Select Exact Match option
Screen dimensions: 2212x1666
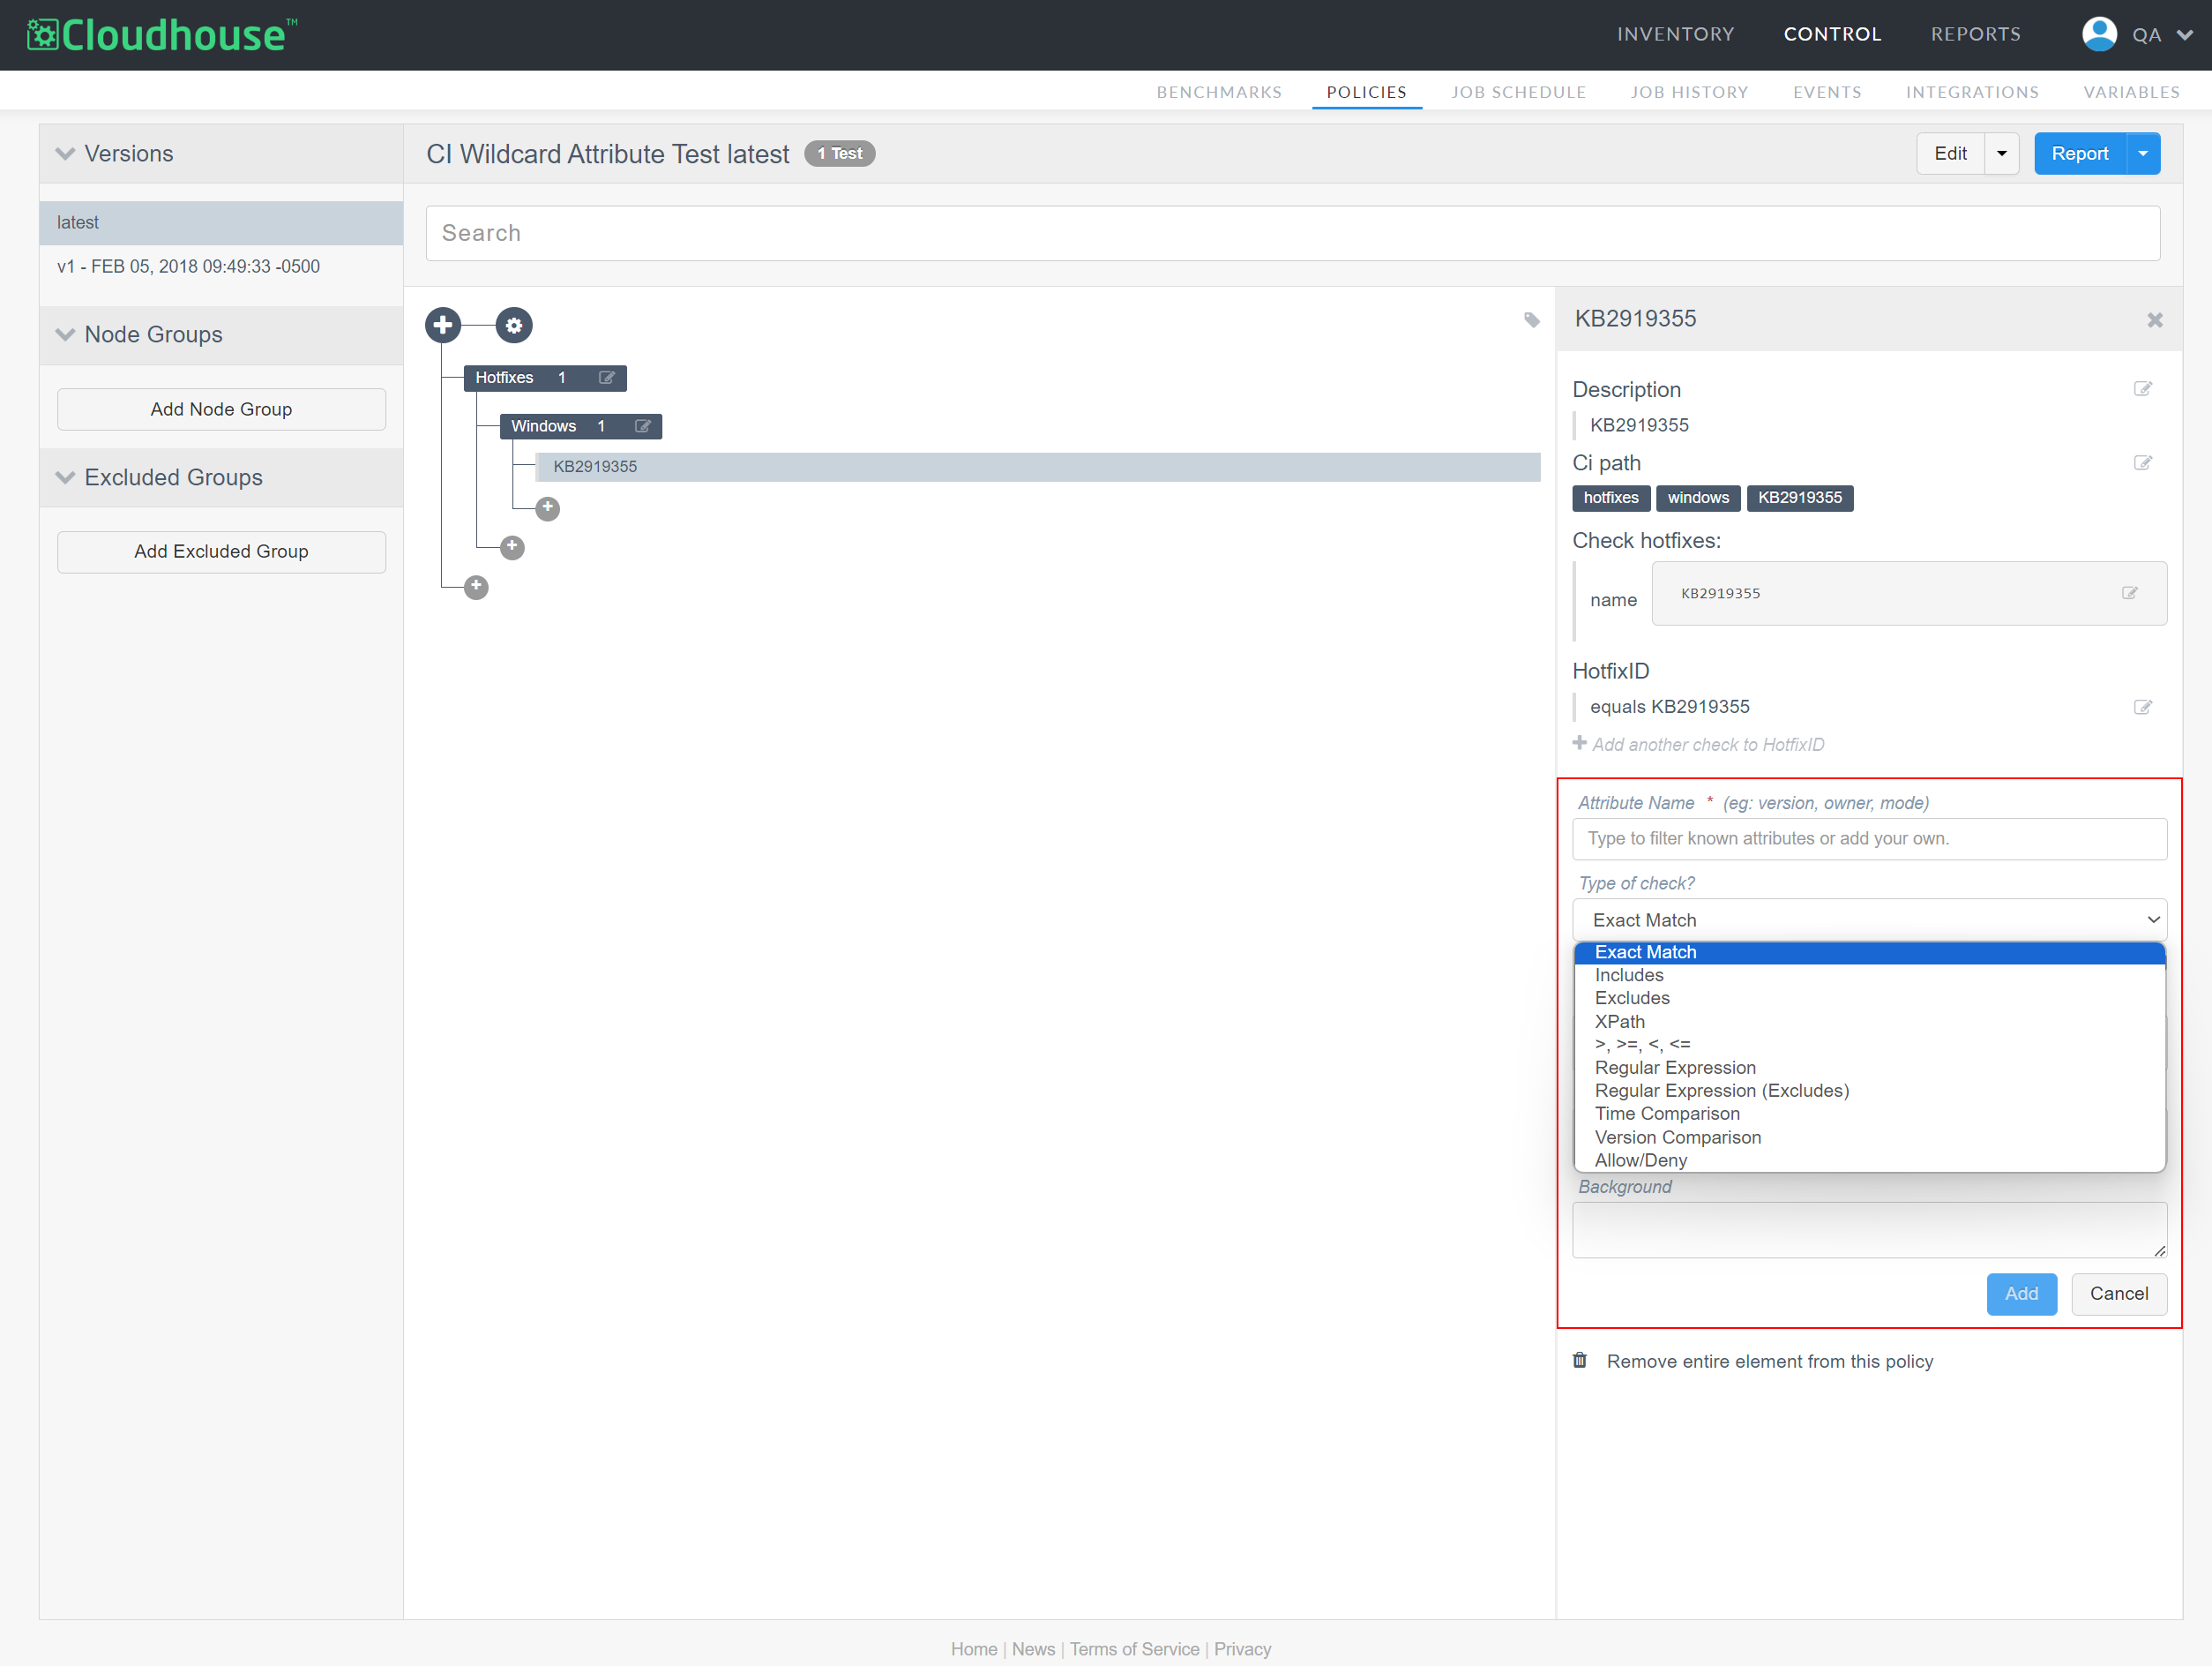pyautogui.click(x=1869, y=953)
